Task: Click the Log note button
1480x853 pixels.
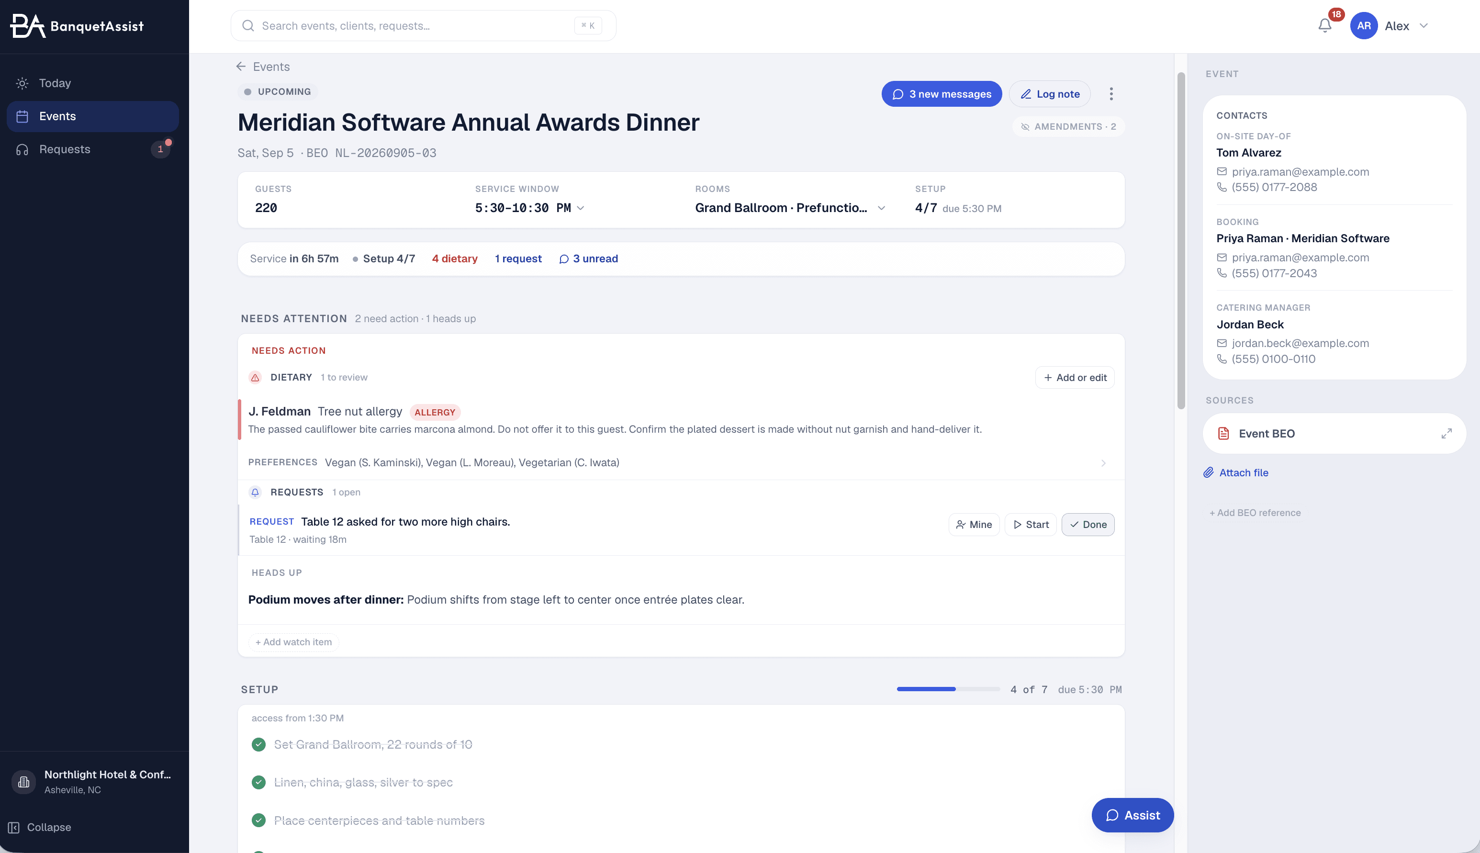Action: [1050, 94]
